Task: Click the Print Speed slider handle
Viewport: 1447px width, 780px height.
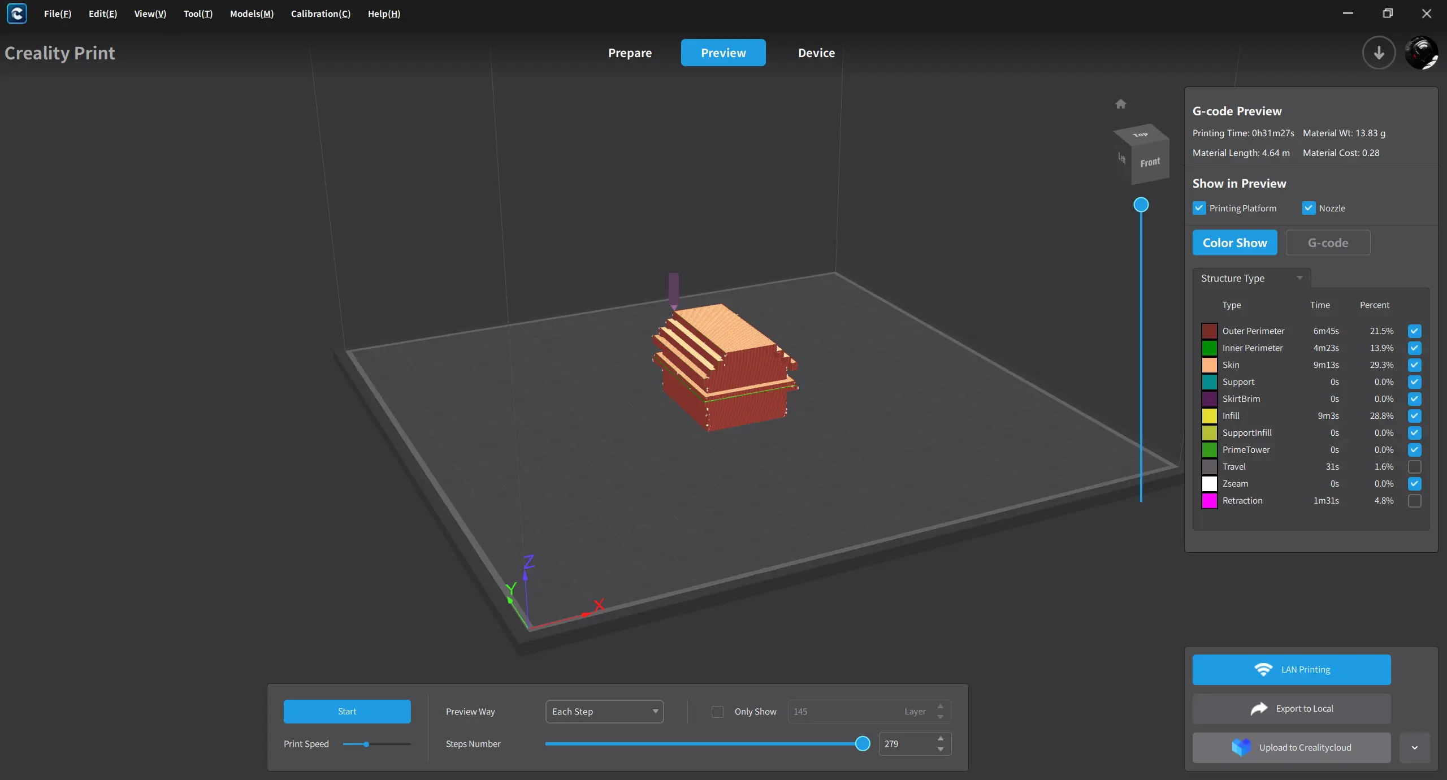Action: [x=366, y=744]
